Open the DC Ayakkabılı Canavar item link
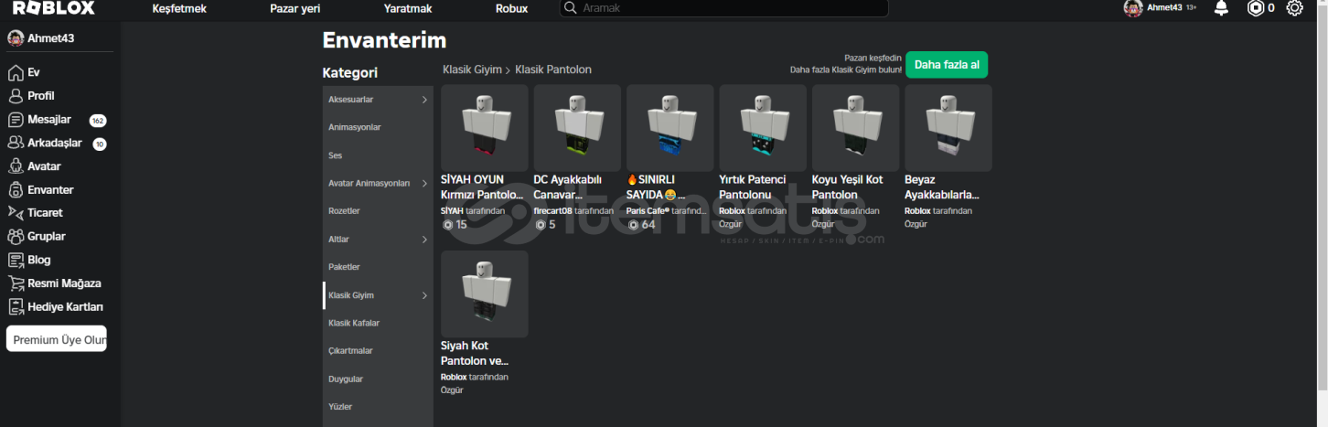The image size is (1328, 427). 566,187
